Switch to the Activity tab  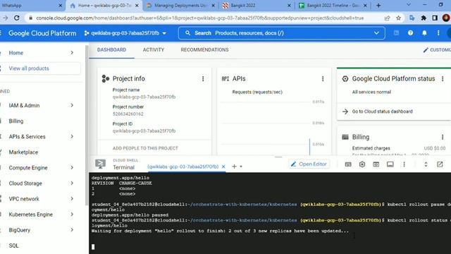(154, 50)
